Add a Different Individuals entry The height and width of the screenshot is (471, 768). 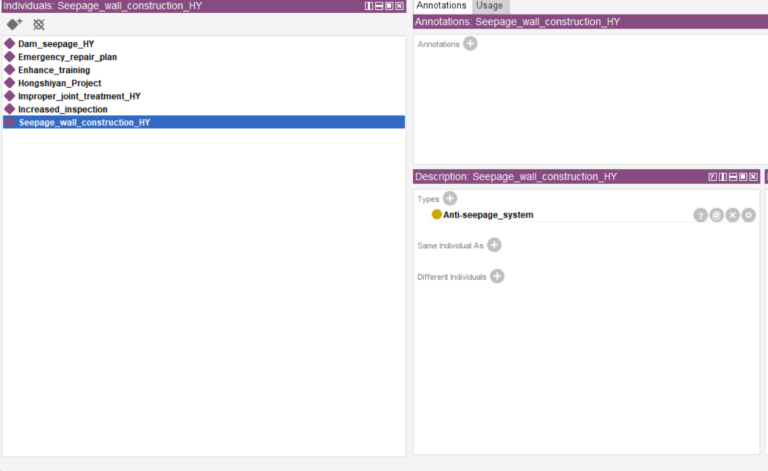coord(497,276)
